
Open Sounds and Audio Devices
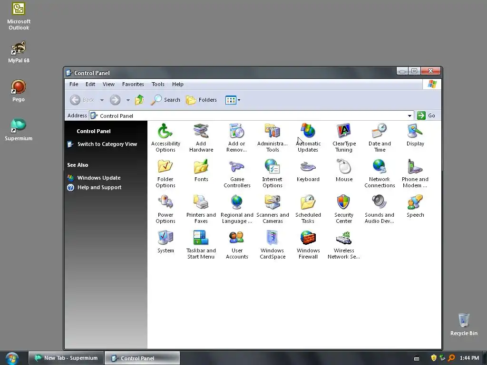pyautogui.click(x=380, y=209)
